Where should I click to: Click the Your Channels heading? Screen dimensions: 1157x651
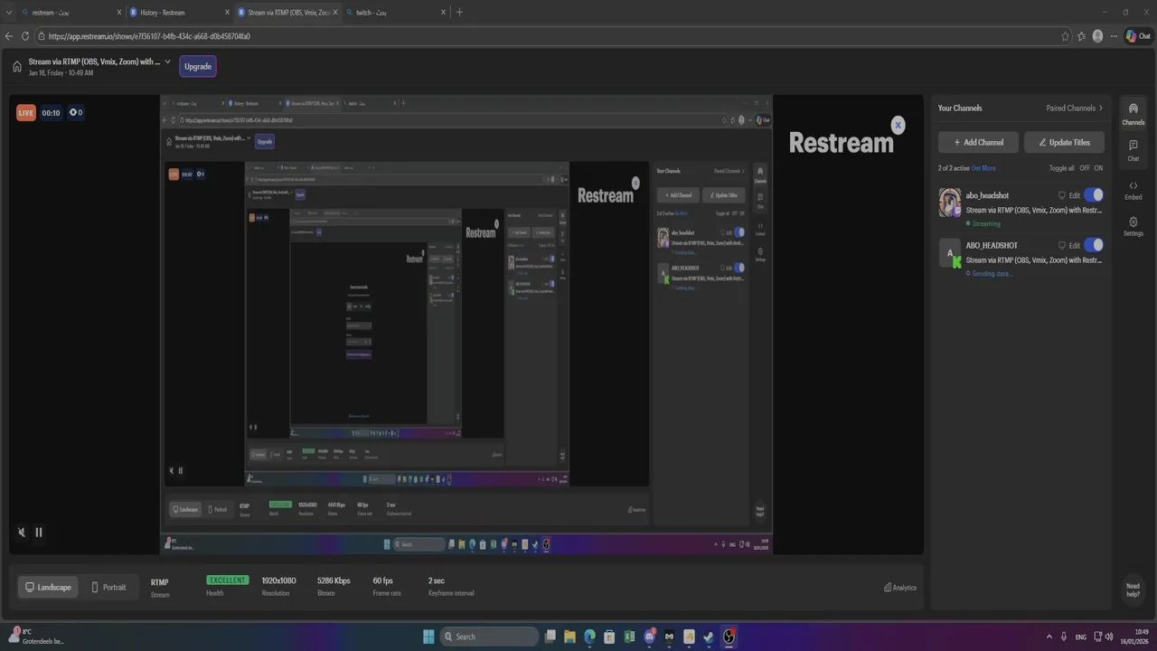tap(960, 108)
